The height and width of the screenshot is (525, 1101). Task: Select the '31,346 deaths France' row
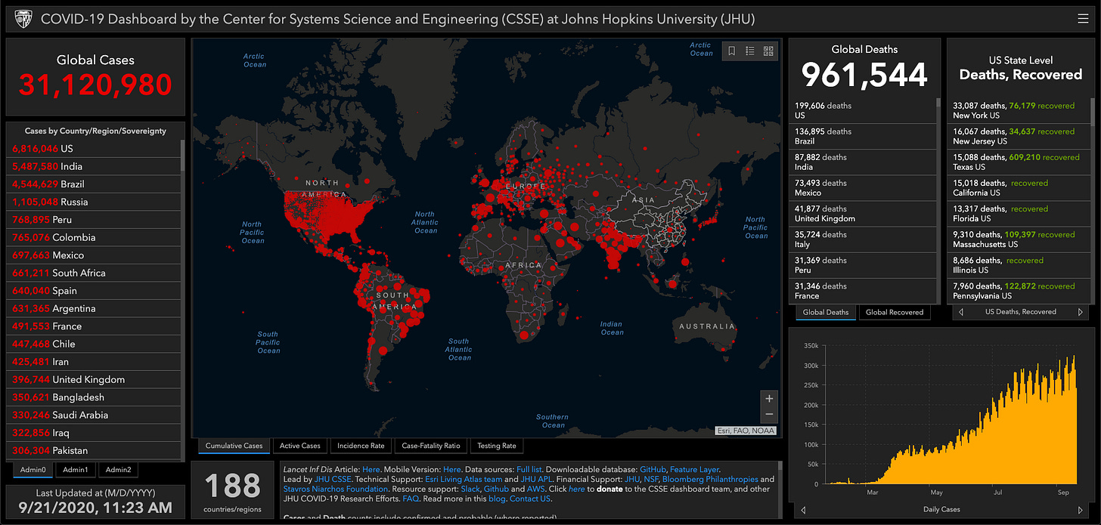863,291
